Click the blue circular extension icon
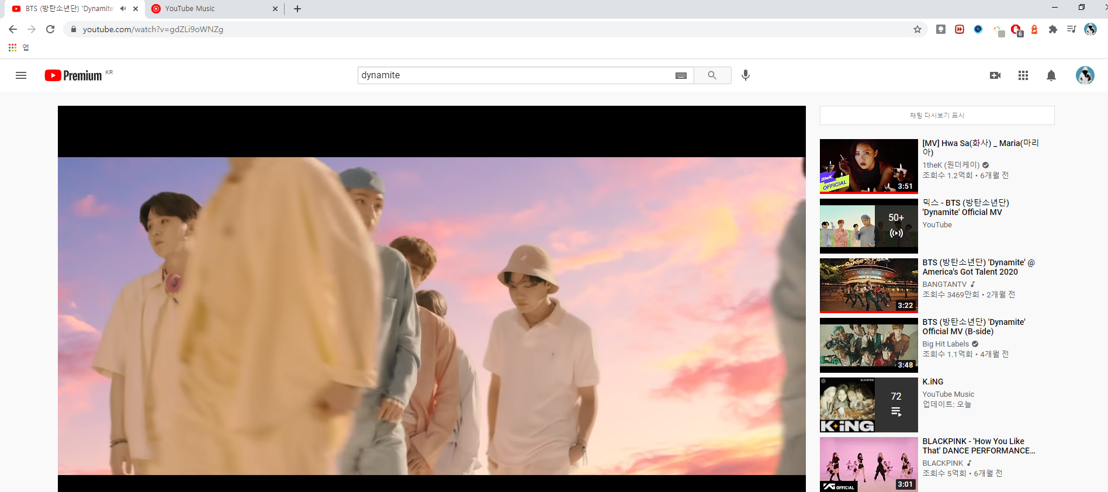This screenshot has height=492, width=1108. (x=978, y=29)
